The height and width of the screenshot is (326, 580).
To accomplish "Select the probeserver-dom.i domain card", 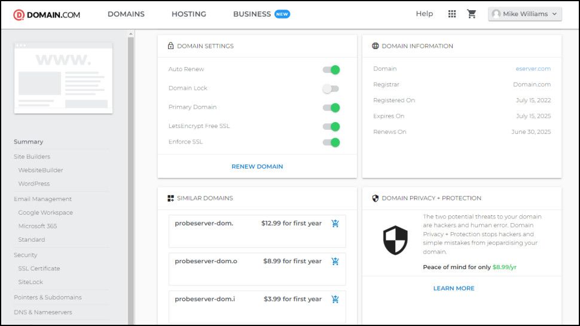I will (x=257, y=307).
